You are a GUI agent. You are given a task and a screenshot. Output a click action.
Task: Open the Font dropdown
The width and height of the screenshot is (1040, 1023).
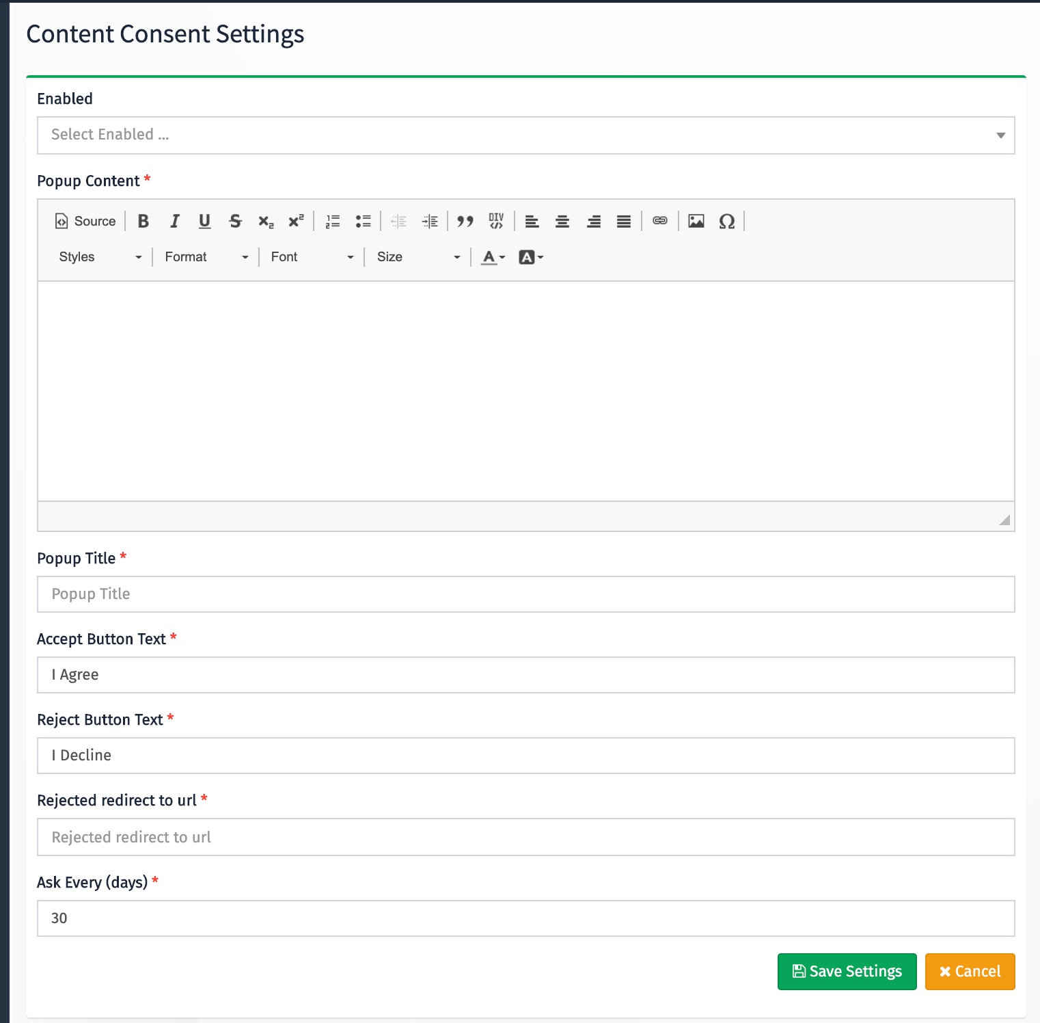[x=311, y=257]
